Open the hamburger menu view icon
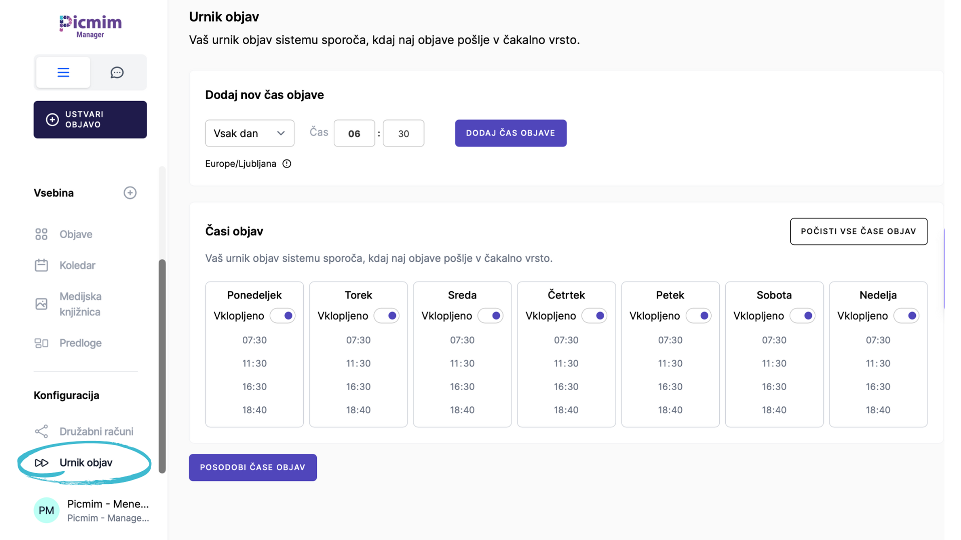 pos(63,72)
